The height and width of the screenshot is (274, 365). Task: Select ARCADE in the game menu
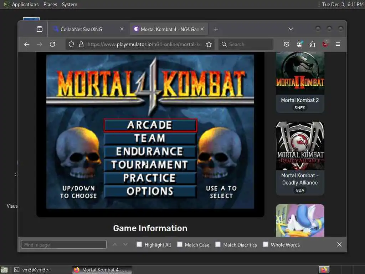(x=150, y=125)
